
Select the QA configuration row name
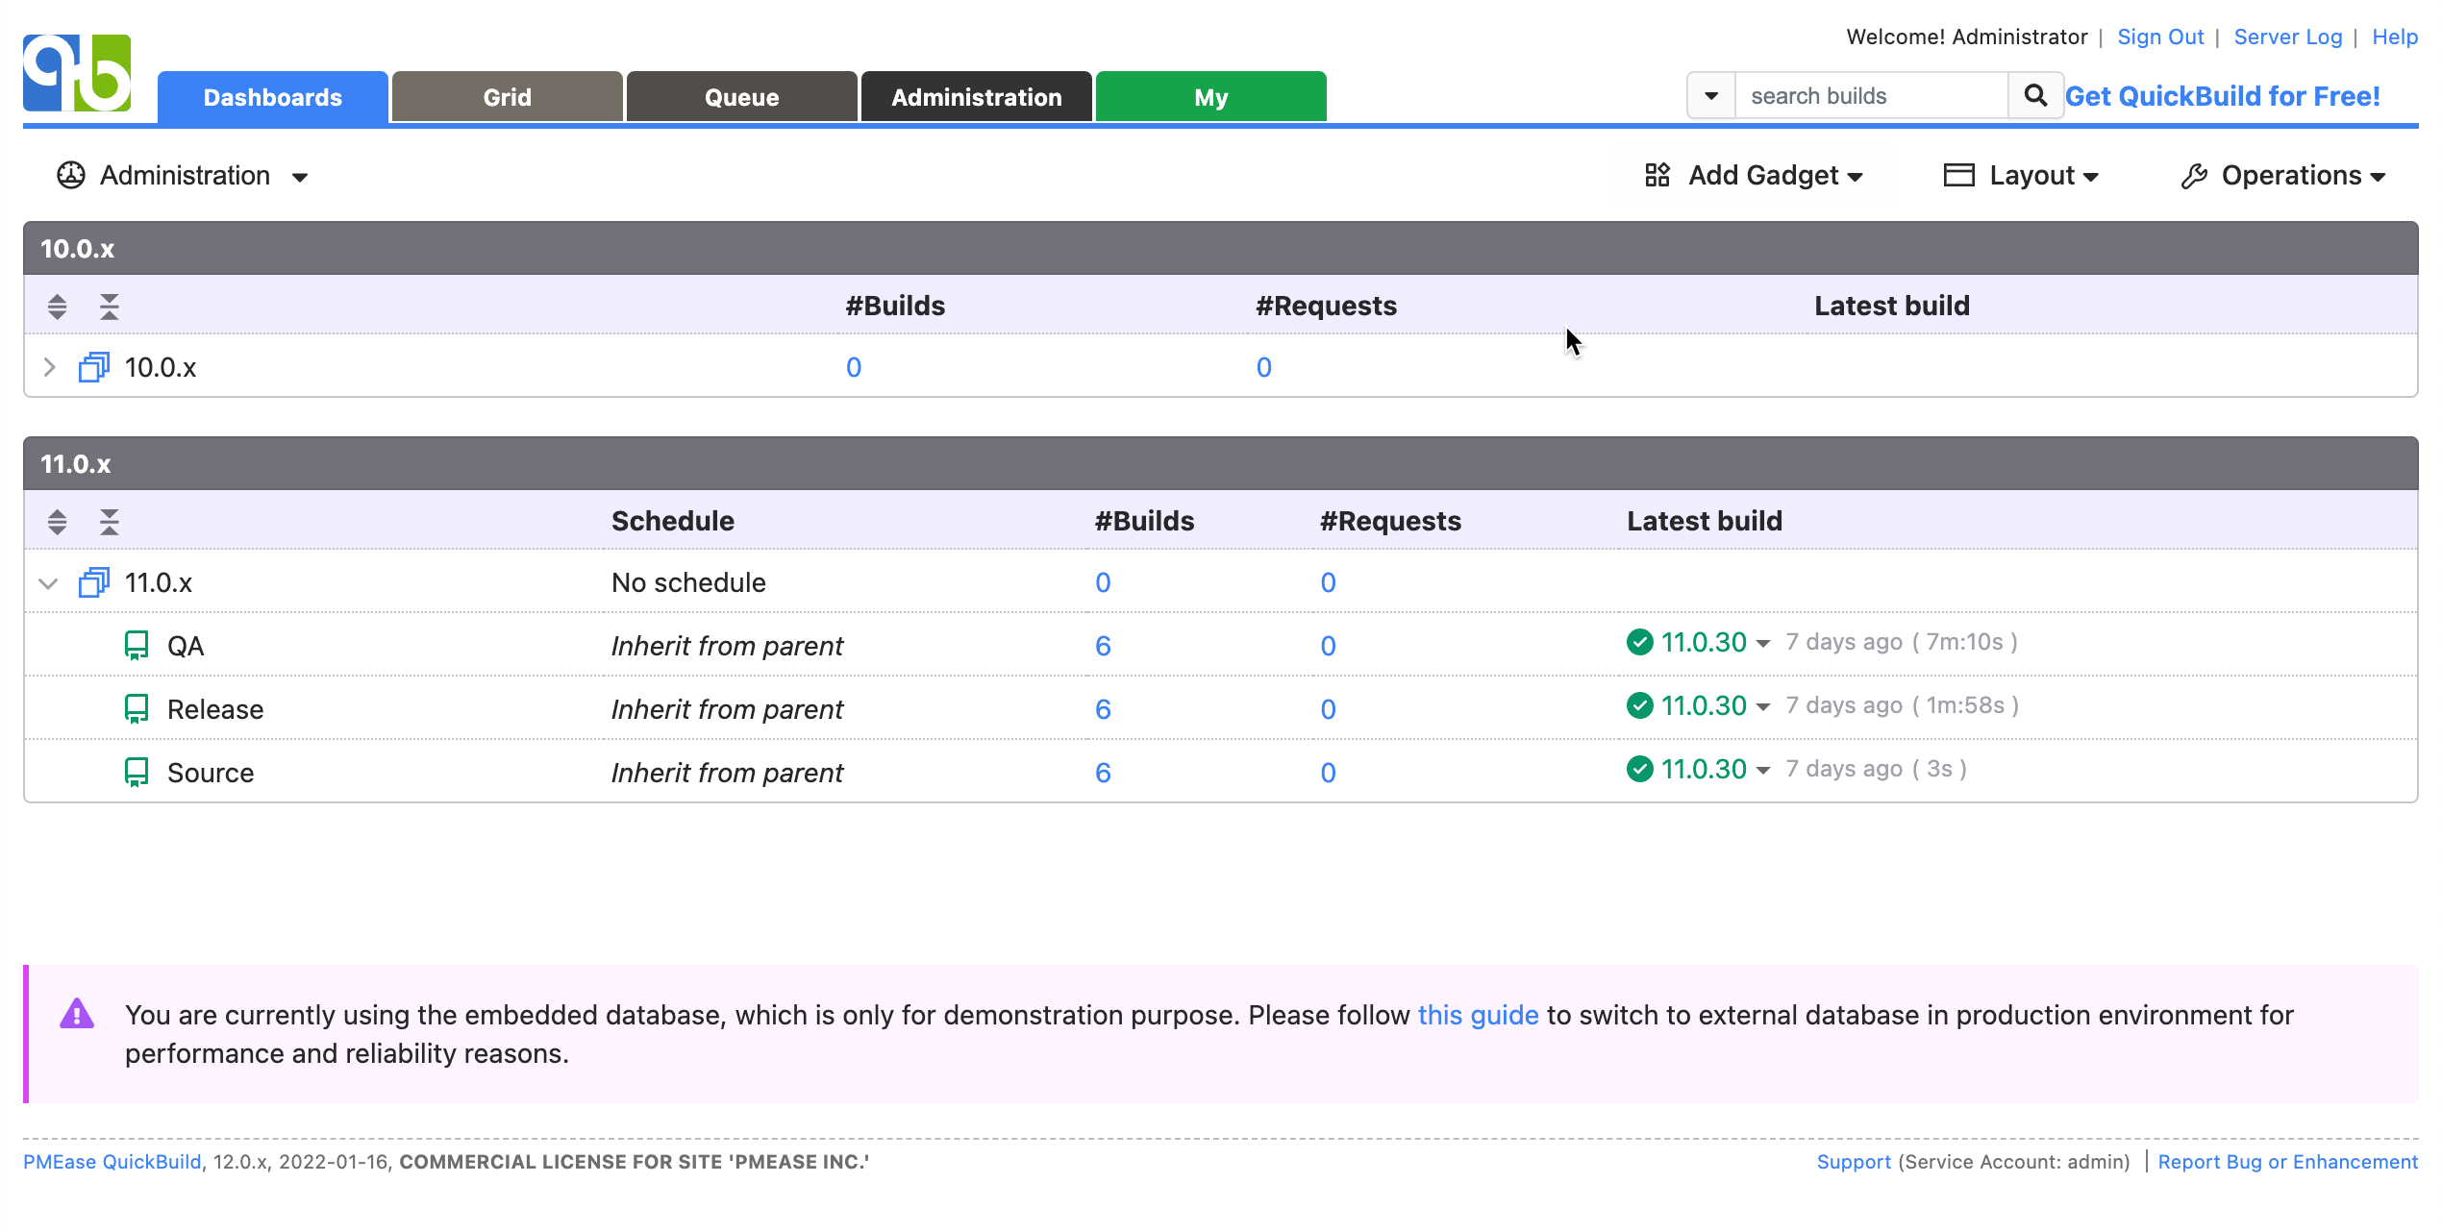coord(186,646)
